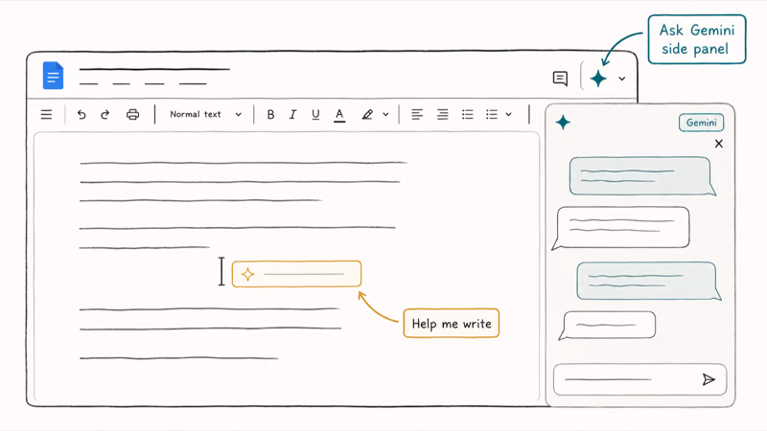Click the Gemini label in side panel

pyautogui.click(x=702, y=123)
